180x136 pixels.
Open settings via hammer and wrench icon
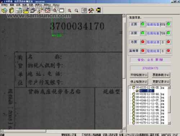[x=91, y=10]
